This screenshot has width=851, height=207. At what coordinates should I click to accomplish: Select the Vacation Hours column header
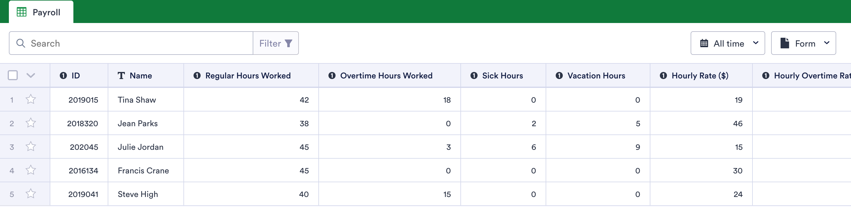click(596, 76)
